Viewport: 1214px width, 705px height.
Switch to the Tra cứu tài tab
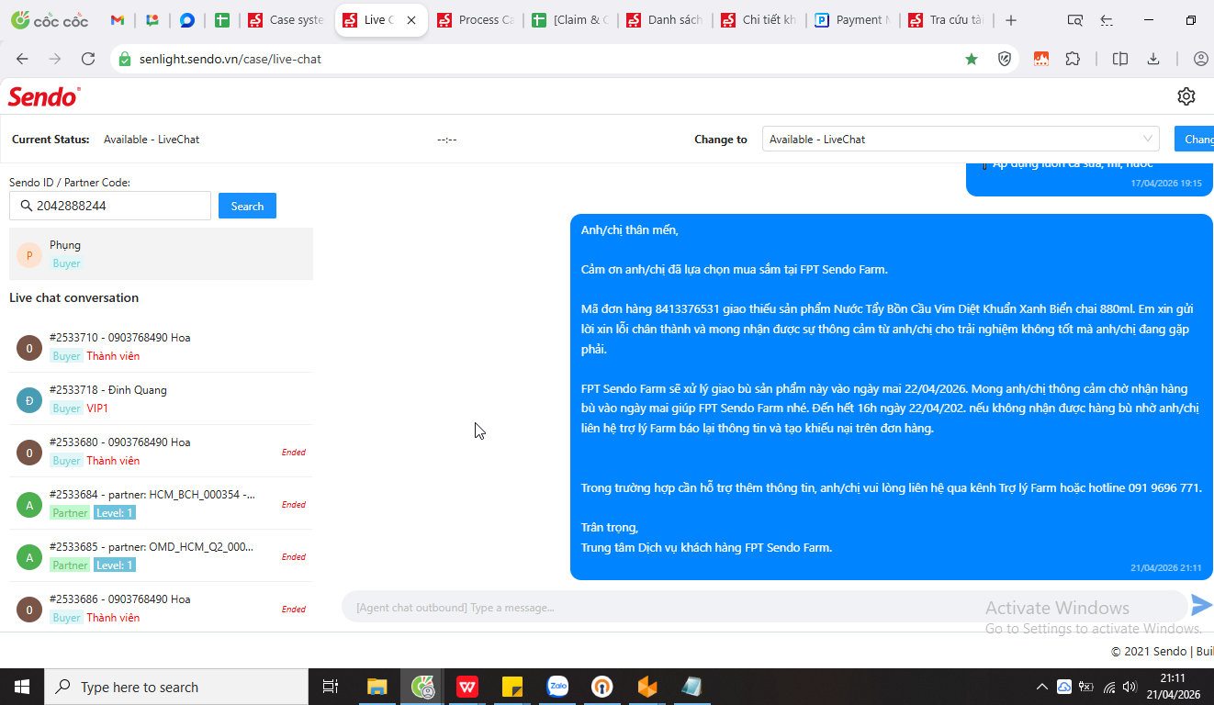(x=949, y=20)
